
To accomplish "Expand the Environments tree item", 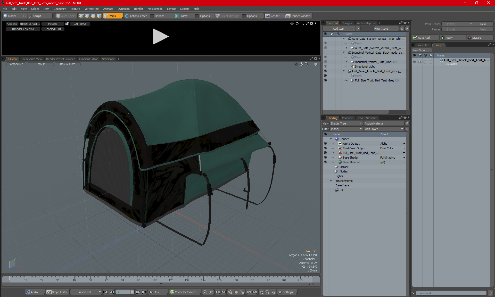I will (x=331, y=181).
